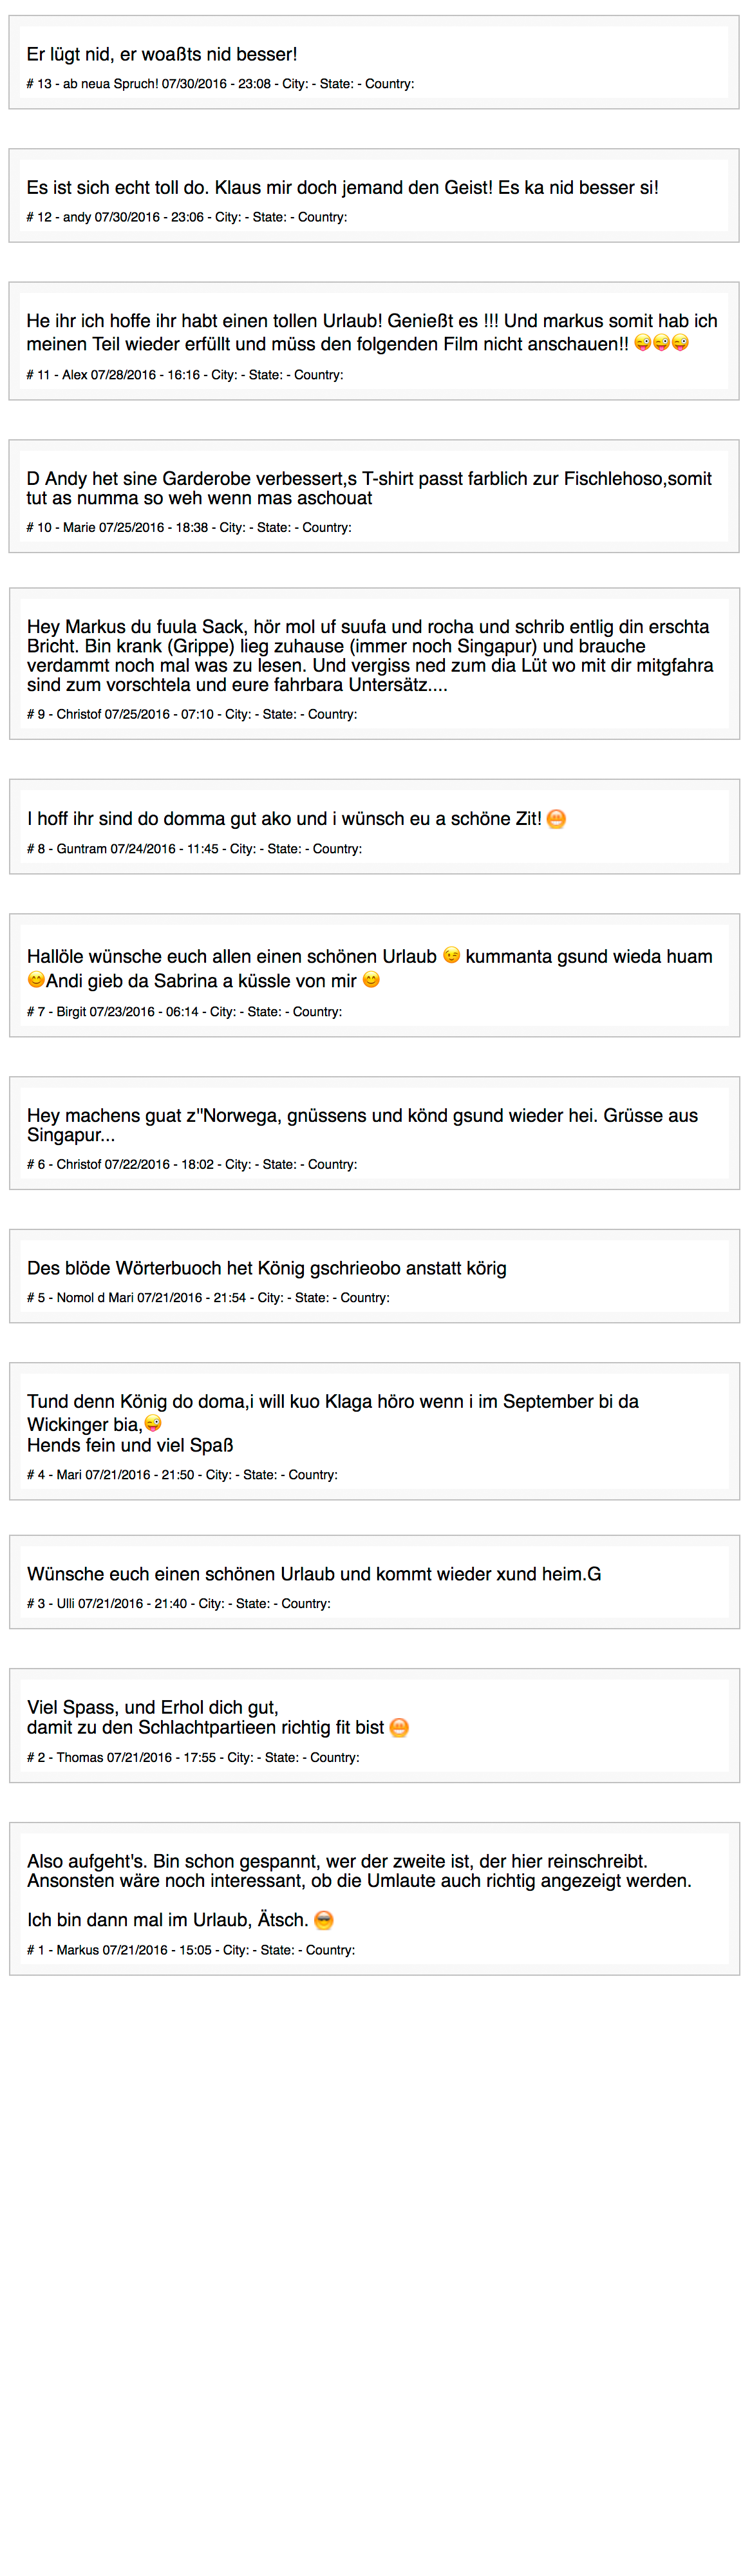The height and width of the screenshot is (2576, 752).
Task: Select the entry #13 metadata line
Action: (220, 84)
